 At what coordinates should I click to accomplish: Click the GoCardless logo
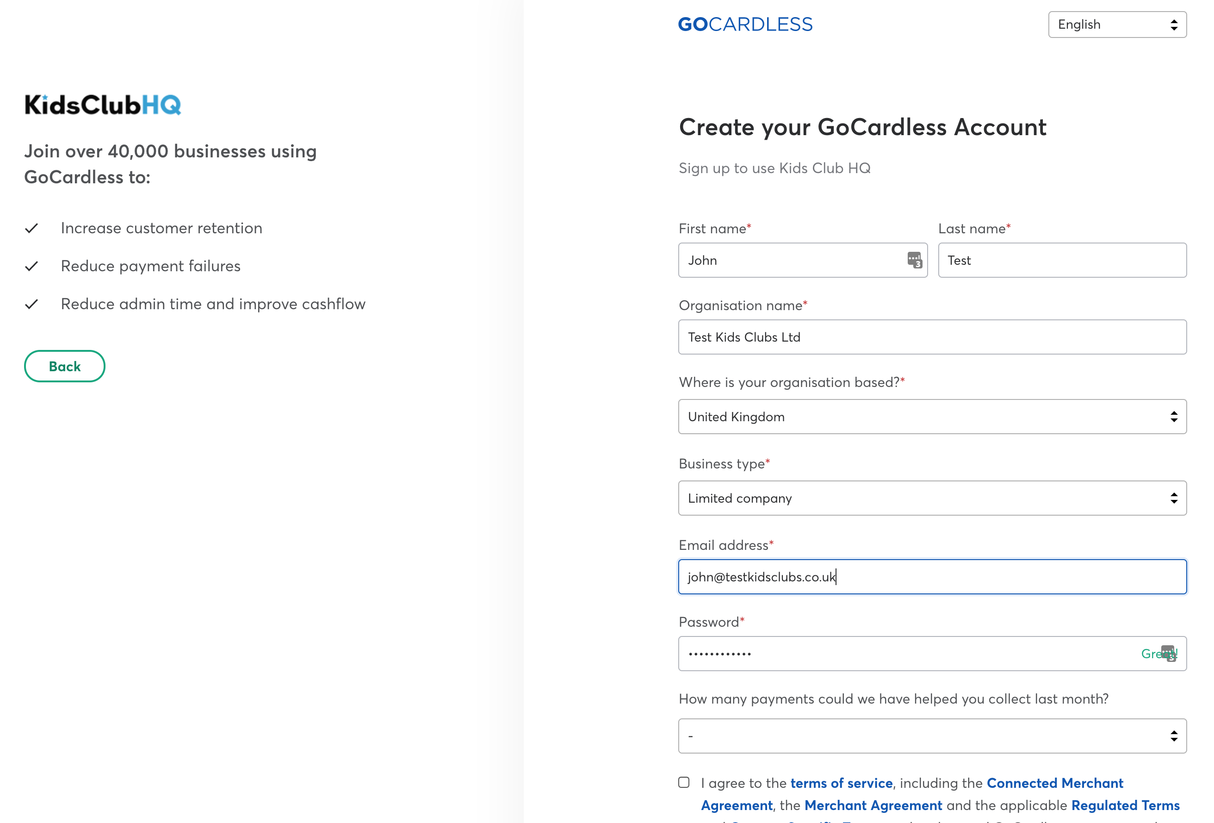(745, 25)
